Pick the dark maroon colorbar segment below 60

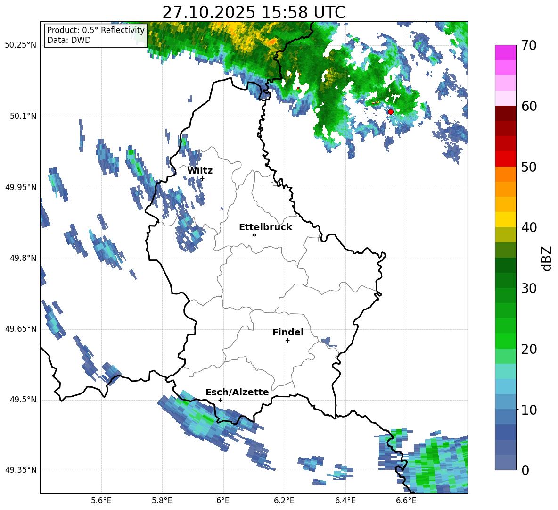pos(505,113)
